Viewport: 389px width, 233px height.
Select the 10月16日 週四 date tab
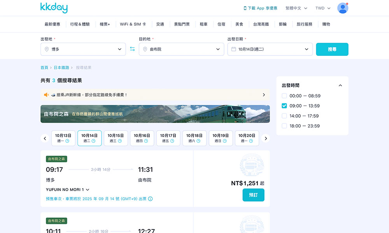[142, 138]
